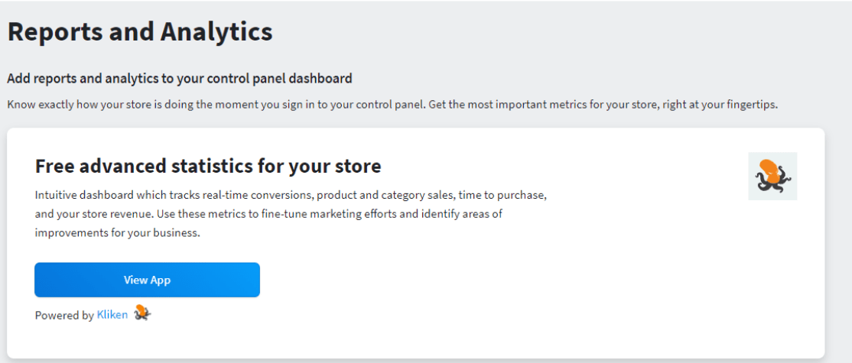Viewport: 852px width, 363px height.
Task: Click the Reports and Analytics heading
Action: coord(140,32)
